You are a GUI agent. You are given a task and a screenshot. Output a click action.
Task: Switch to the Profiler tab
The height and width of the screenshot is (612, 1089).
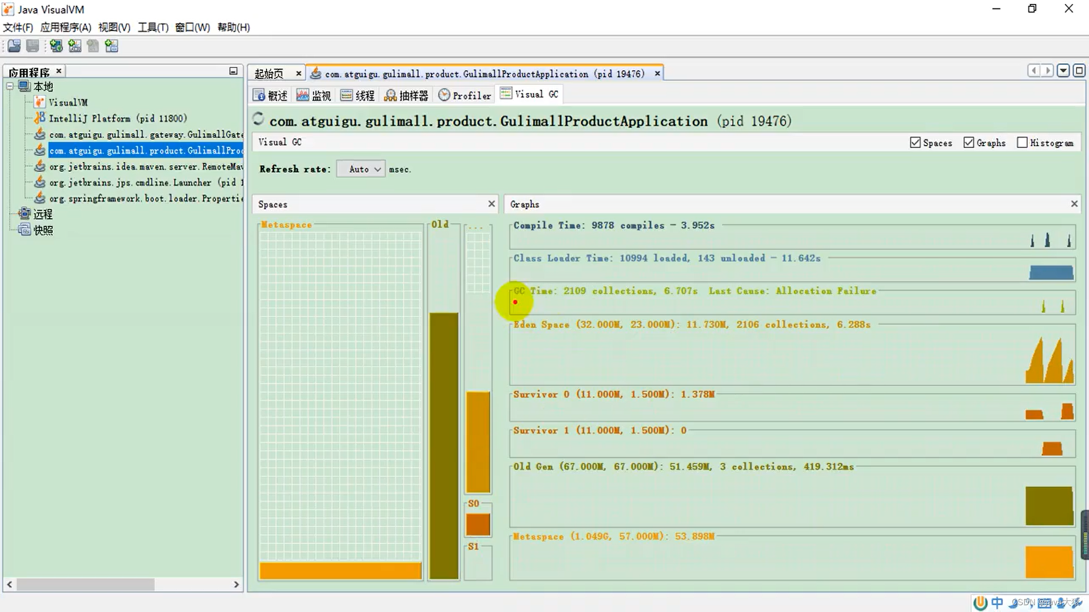(x=465, y=95)
